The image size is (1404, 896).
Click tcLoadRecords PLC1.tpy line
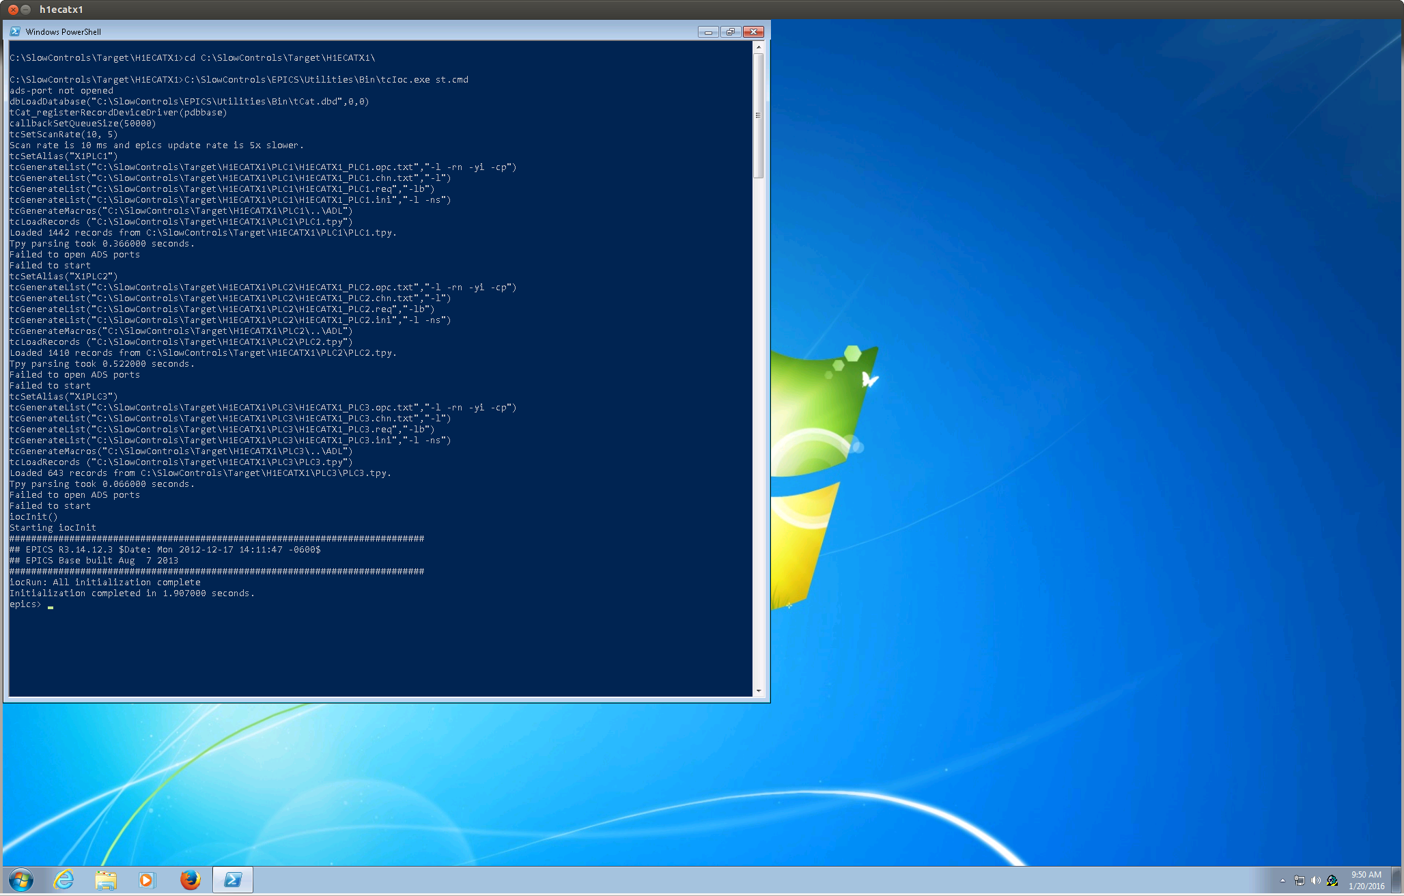[181, 222]
